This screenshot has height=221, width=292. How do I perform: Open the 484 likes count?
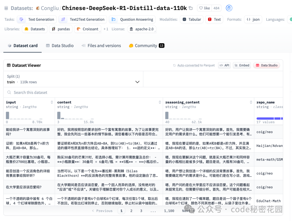coord(216,8)
